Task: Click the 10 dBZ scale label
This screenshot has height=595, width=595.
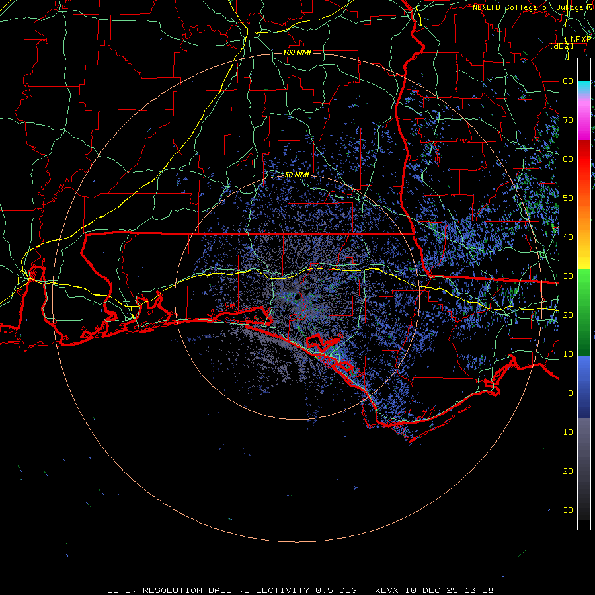Action: [x=568, y=354]
